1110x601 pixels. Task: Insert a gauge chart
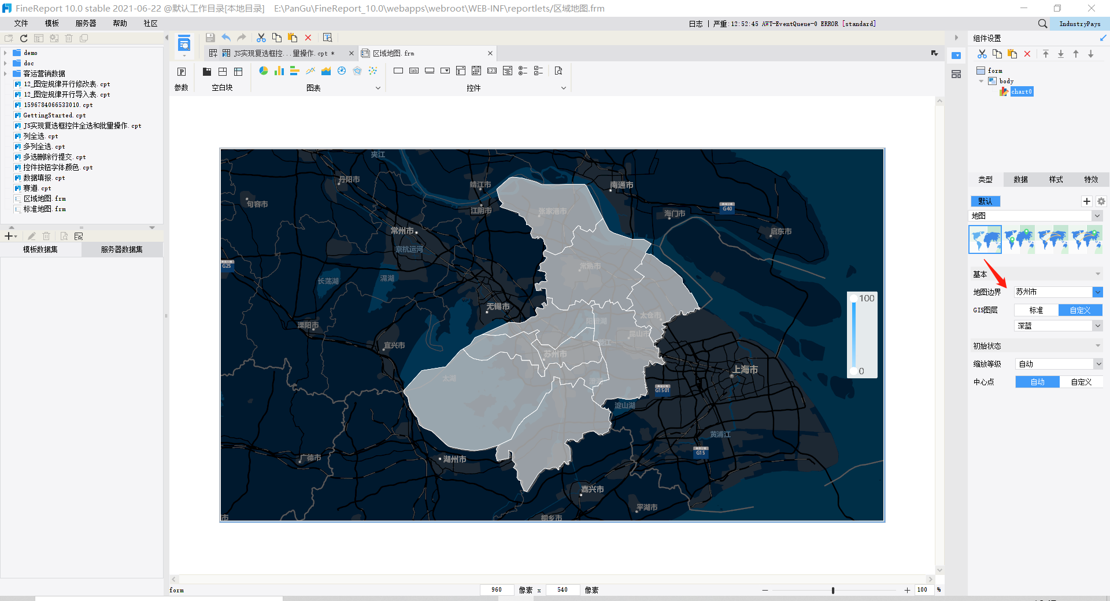342,71
